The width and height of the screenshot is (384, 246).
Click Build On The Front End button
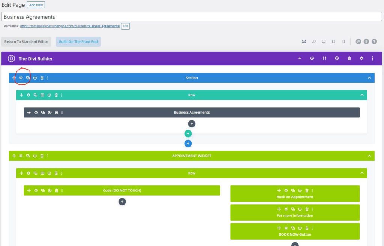click(x=78, y=42)
